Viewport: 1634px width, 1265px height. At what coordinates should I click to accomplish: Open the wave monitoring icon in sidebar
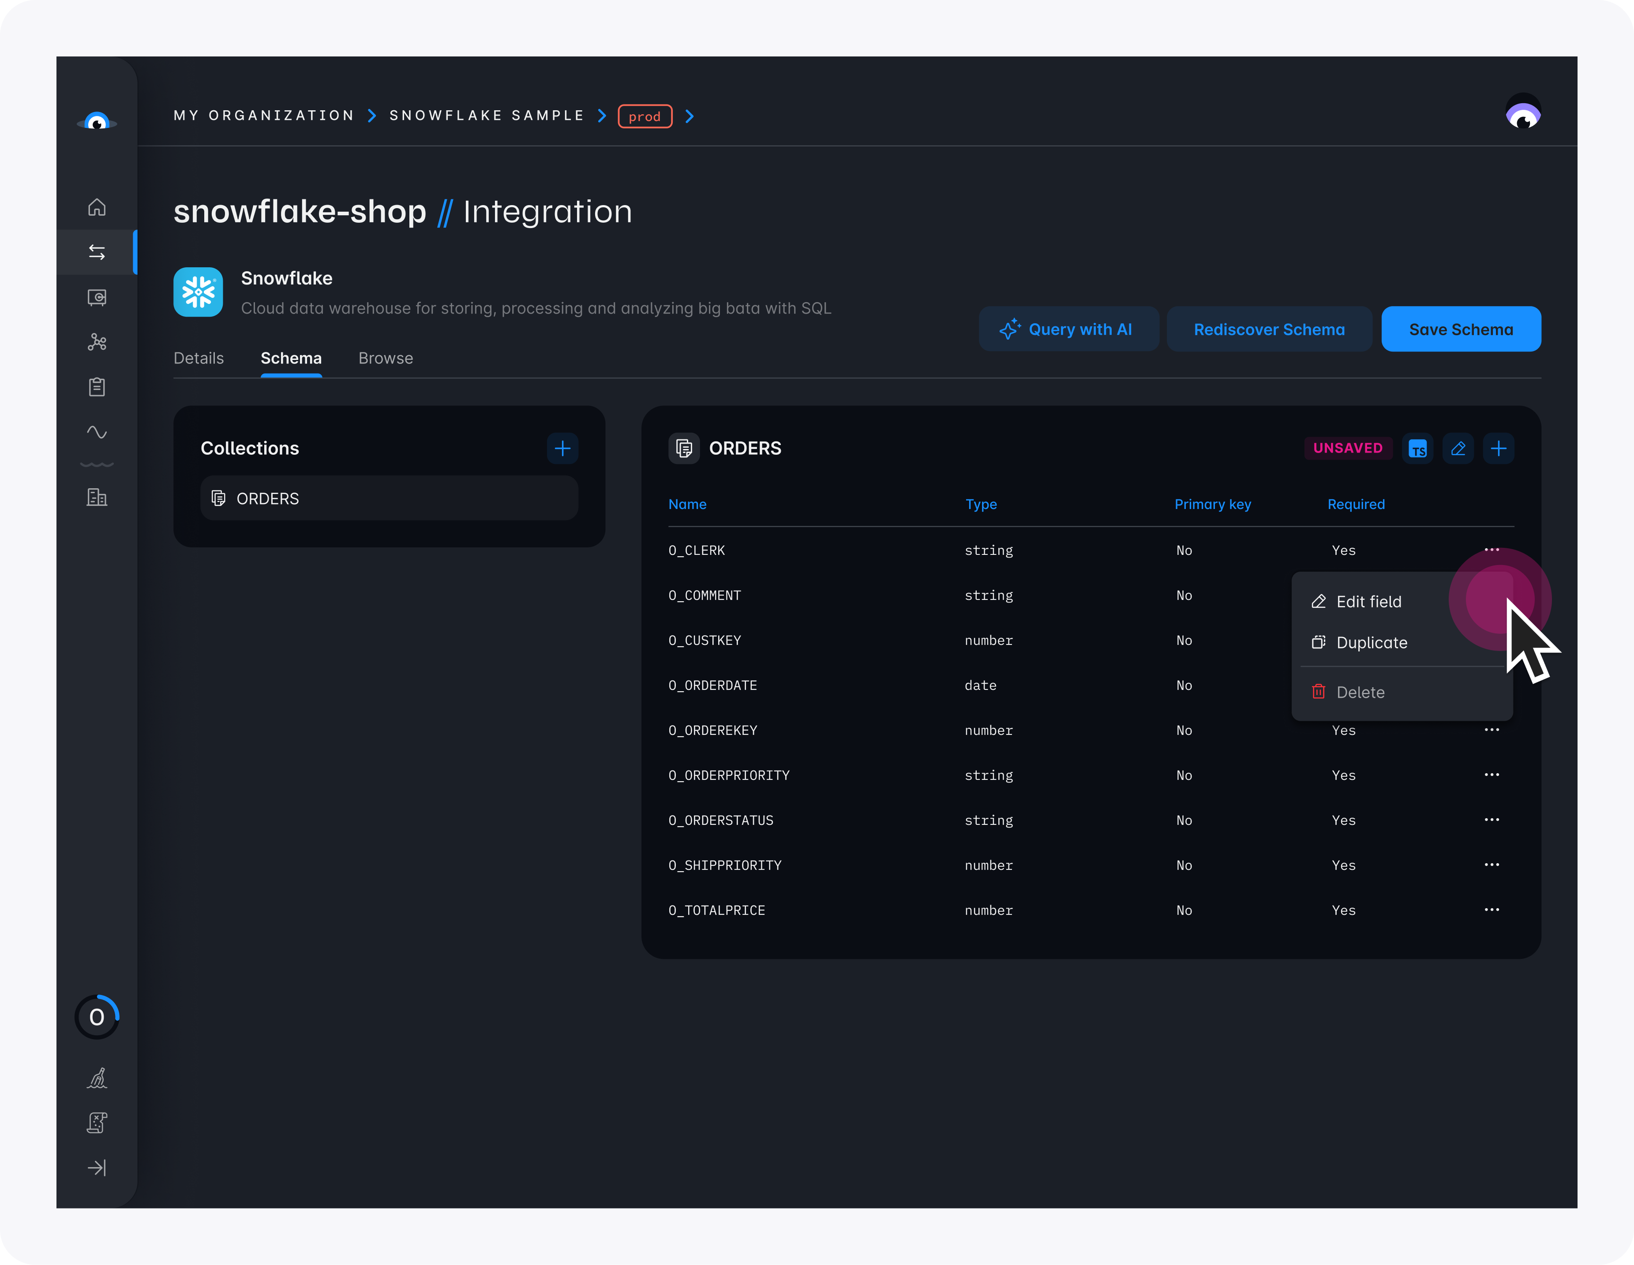coord(97,432)
